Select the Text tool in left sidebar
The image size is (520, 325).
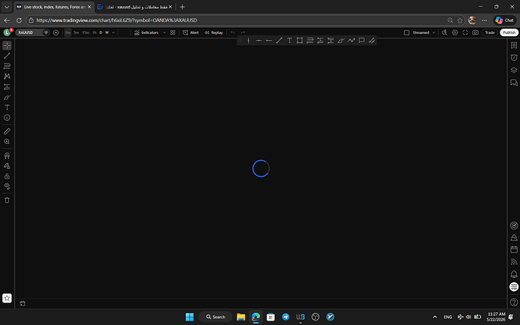pos(7,107)
